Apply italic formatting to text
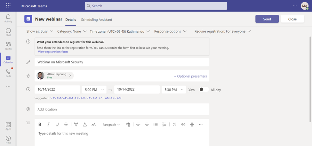The image size is (312, 146). click(x=48, y=125)
